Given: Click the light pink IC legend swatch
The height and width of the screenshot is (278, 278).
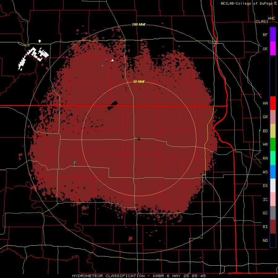Looking at the screenshot, I should click(273, 199).
